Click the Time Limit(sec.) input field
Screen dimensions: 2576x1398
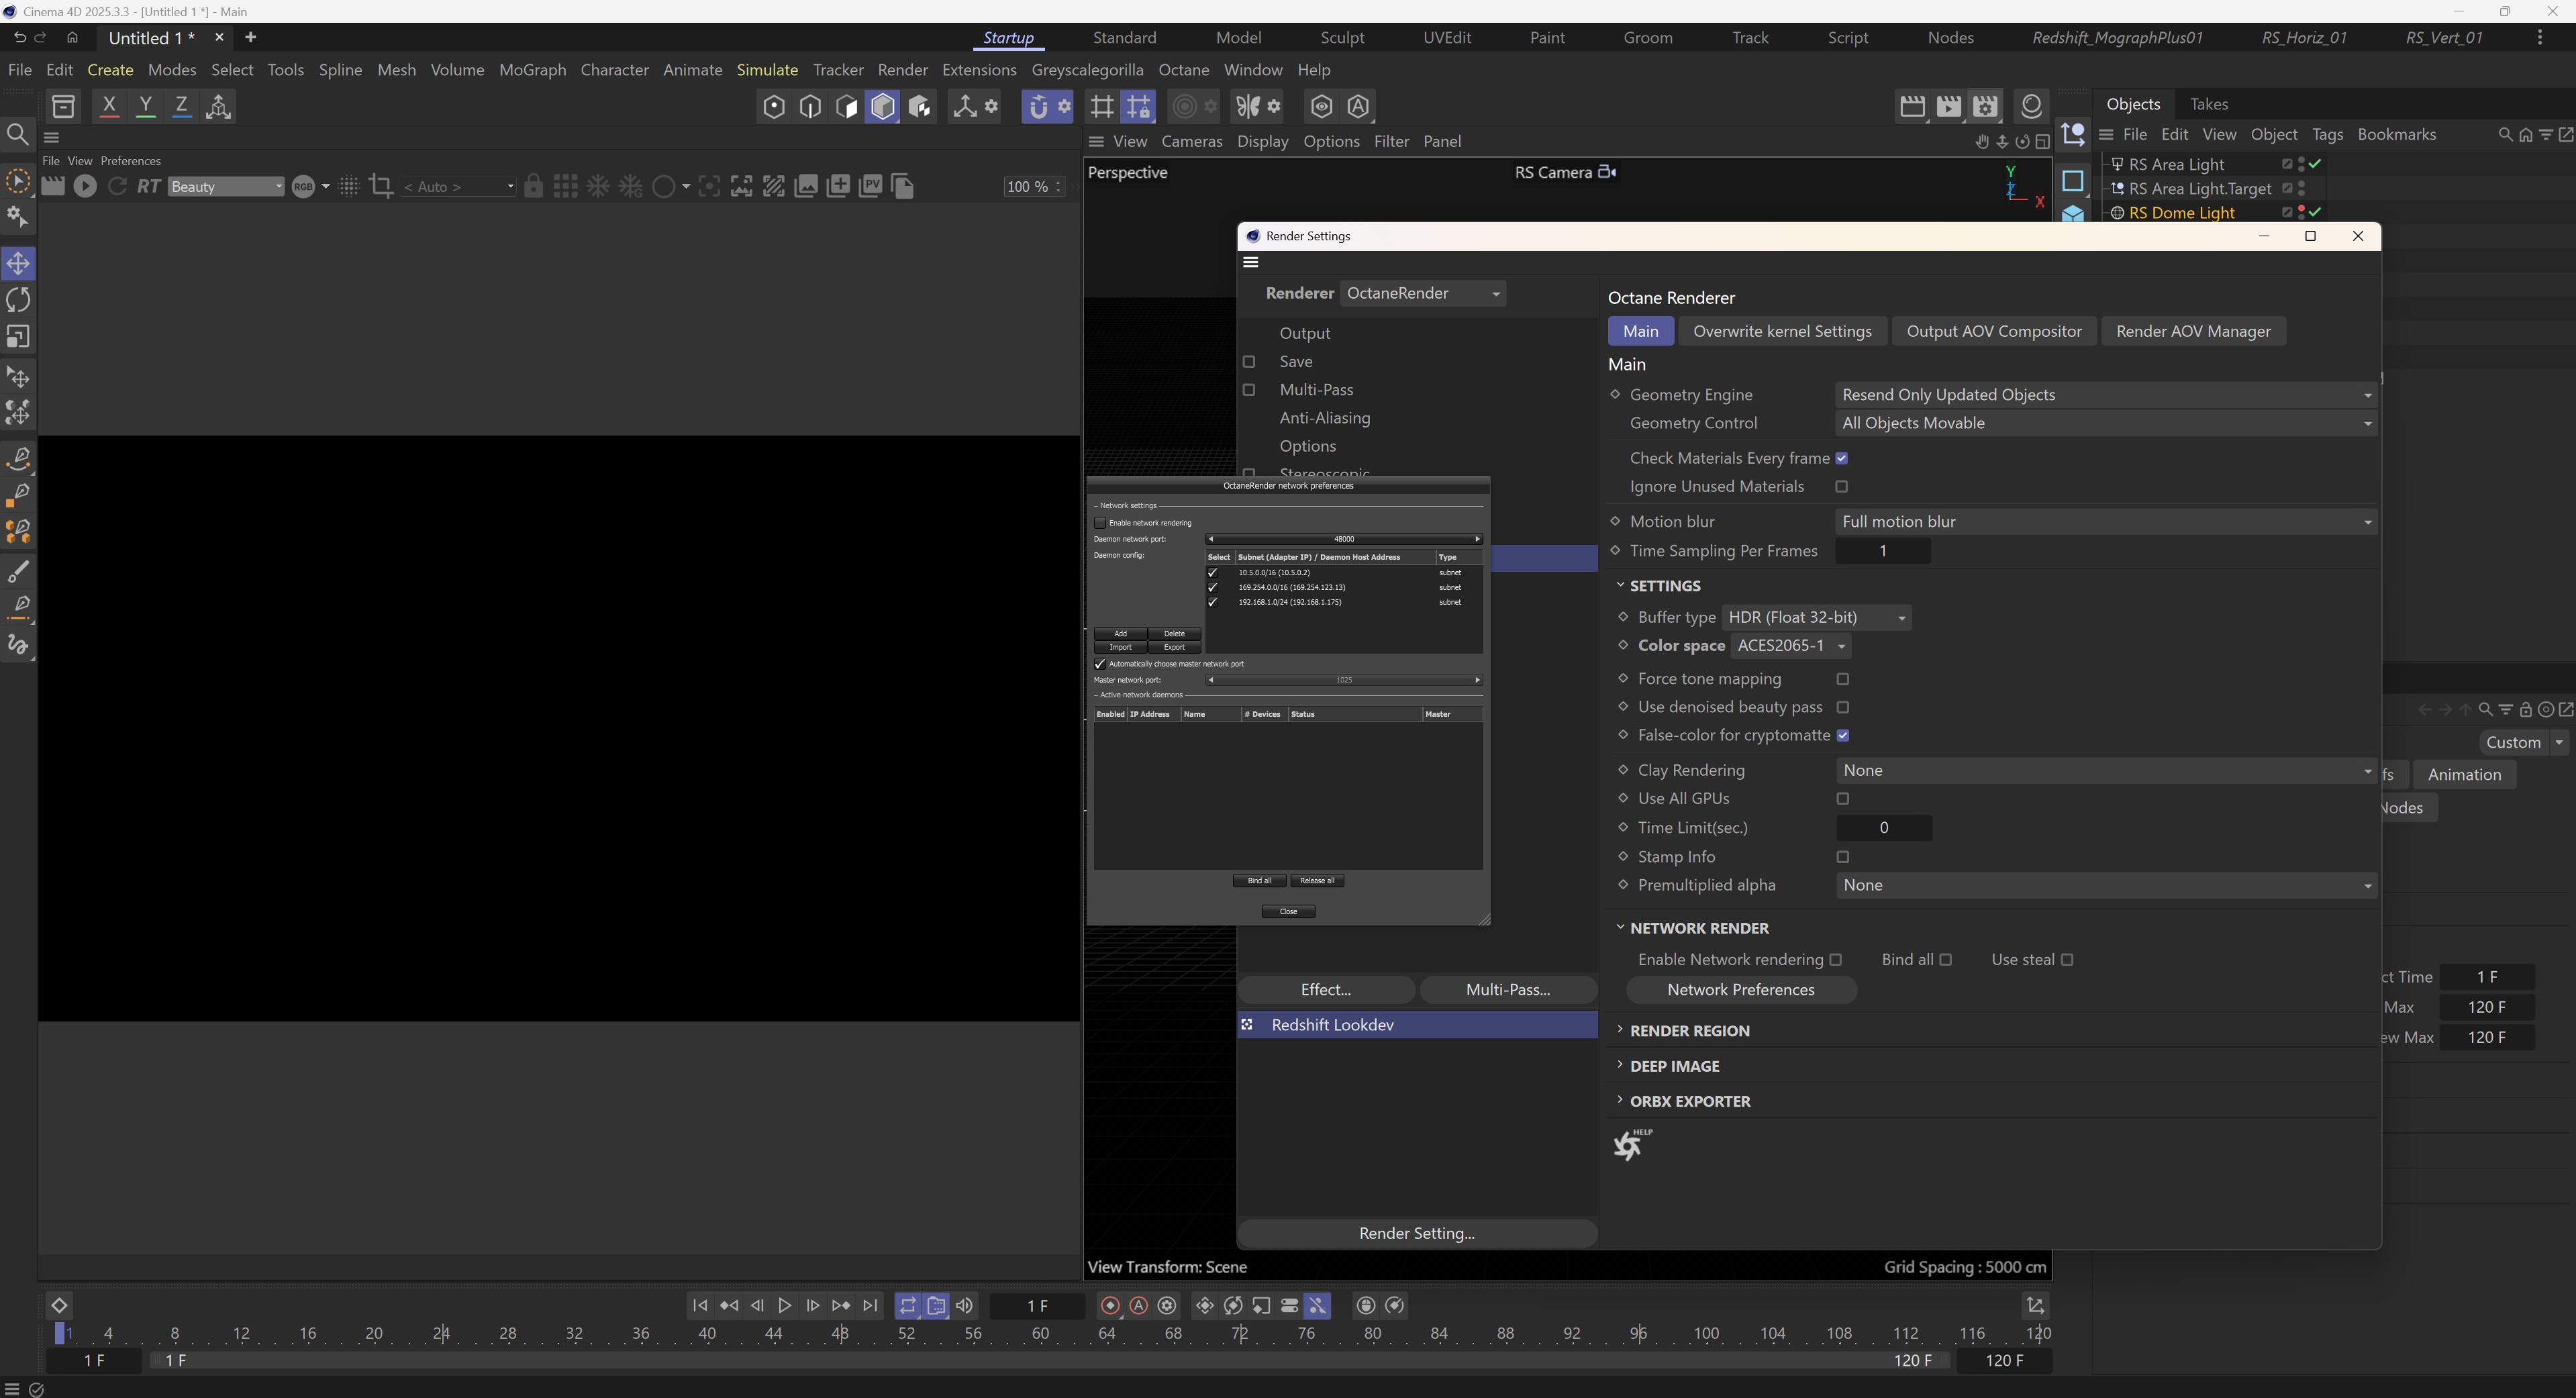pos(1884,828)
